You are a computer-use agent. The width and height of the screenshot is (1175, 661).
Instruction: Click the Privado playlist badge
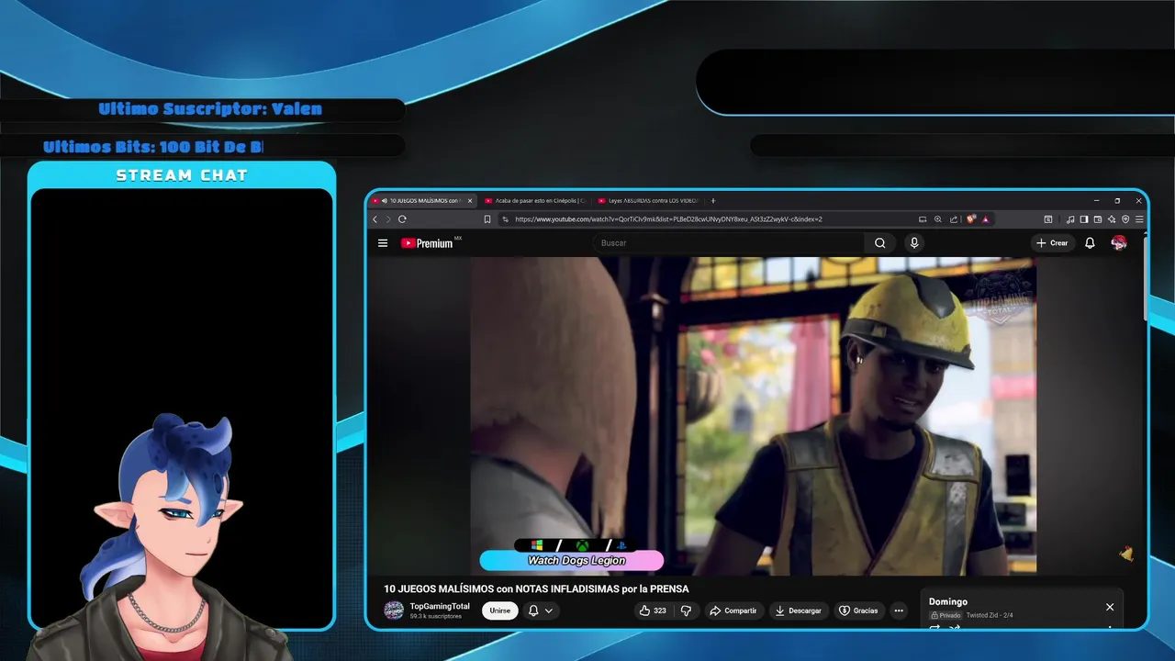pos(946,615)
